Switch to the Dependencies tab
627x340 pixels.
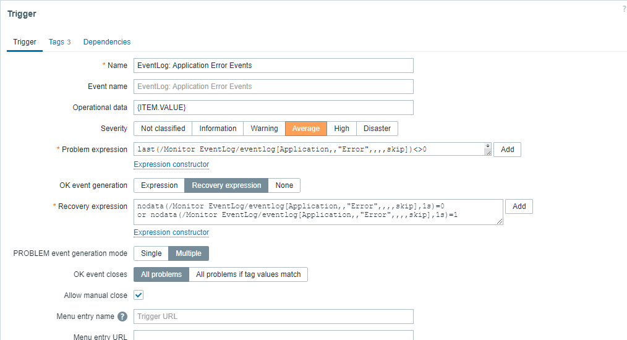(107, 42)
